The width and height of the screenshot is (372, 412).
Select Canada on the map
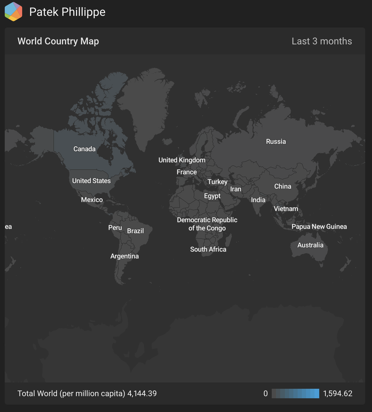(84, 149)
